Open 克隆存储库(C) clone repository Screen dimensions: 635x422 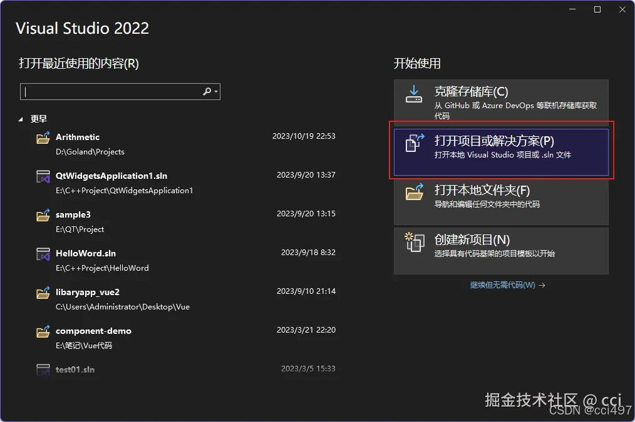(x=501, y=103)
